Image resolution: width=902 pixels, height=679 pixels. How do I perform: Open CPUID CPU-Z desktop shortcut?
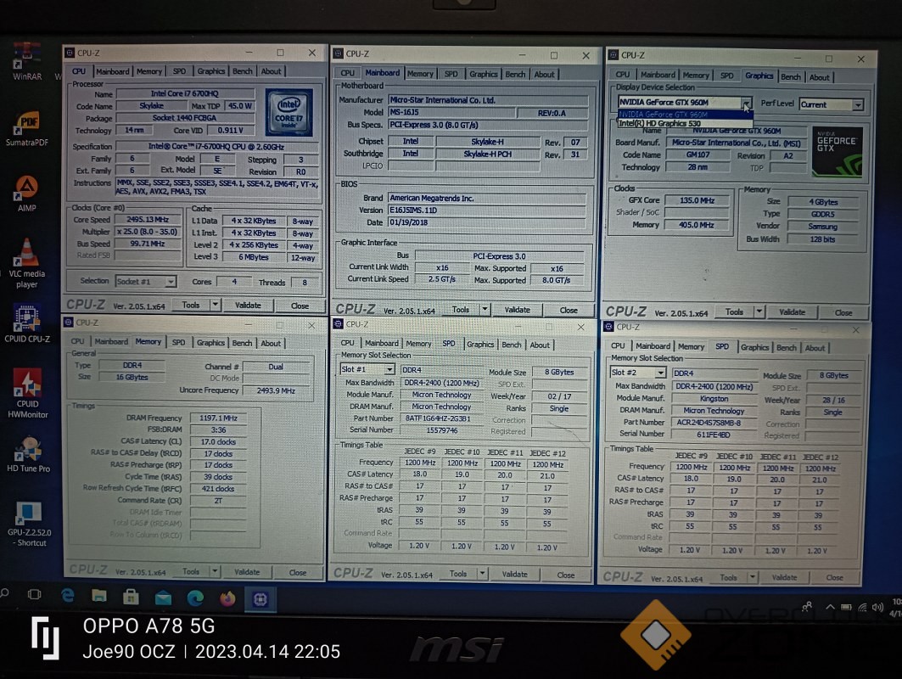[26, 324]
